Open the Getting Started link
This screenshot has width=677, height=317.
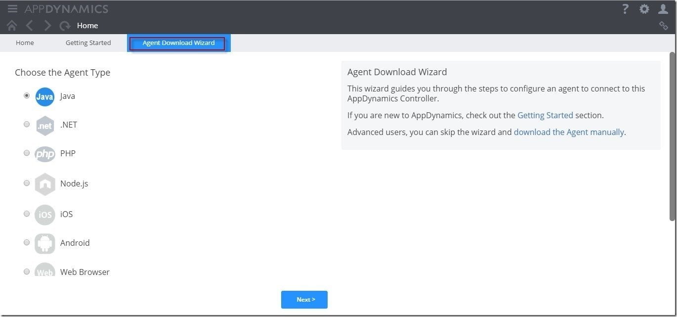coord(545,115)
